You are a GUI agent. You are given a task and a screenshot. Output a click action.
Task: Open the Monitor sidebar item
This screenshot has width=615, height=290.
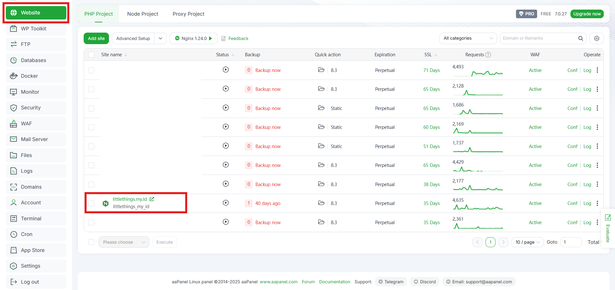click(x=36, y=92)
